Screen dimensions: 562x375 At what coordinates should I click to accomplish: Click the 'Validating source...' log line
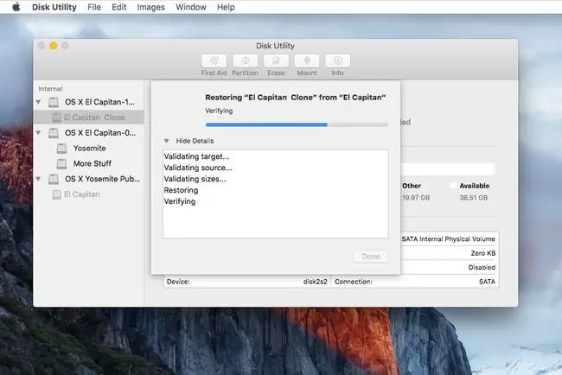[198, 168]
